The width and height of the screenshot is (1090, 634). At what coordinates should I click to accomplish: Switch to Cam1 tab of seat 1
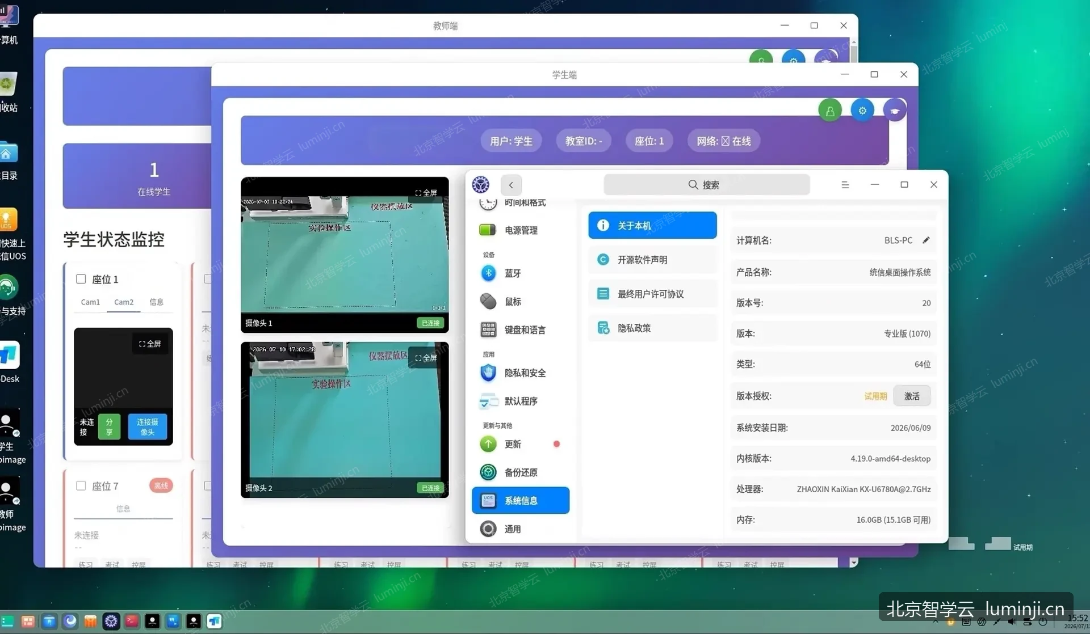point(90,302)
